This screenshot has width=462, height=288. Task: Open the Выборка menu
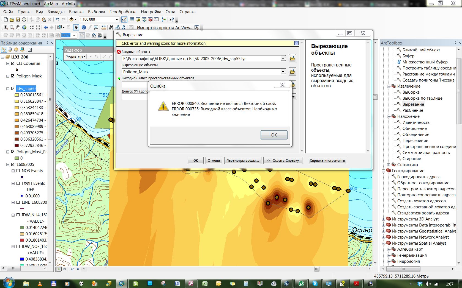(x=96, y=12)
